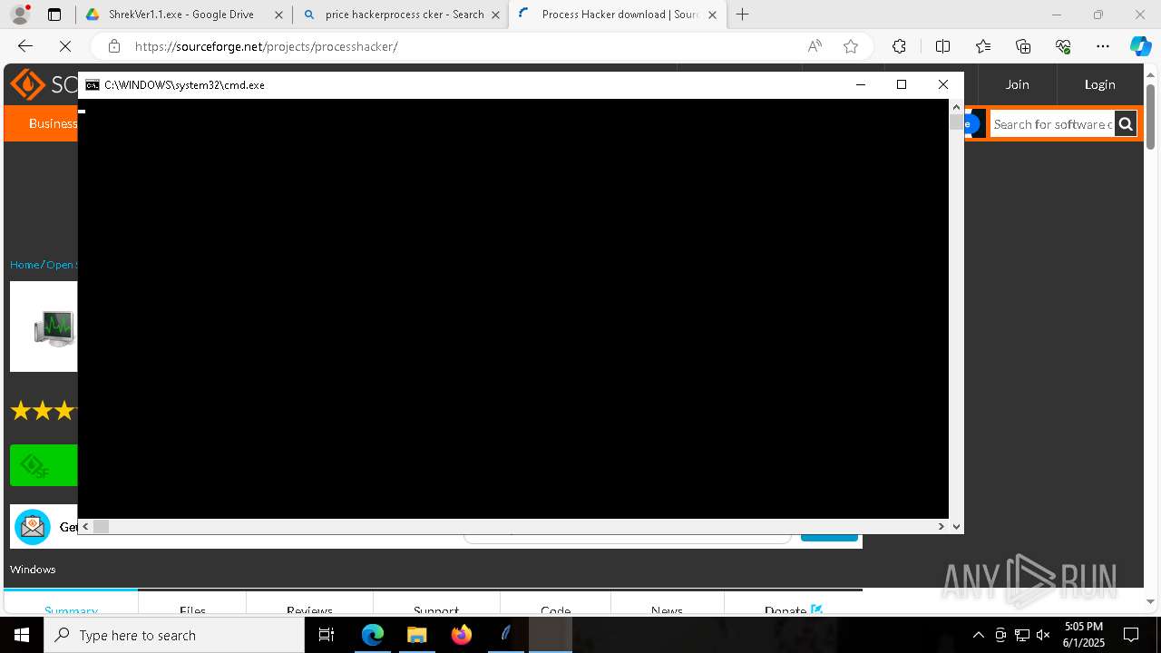1161x653 pixels.
Task: Open the Windows Start menu
Action: [x=22, y=635]
